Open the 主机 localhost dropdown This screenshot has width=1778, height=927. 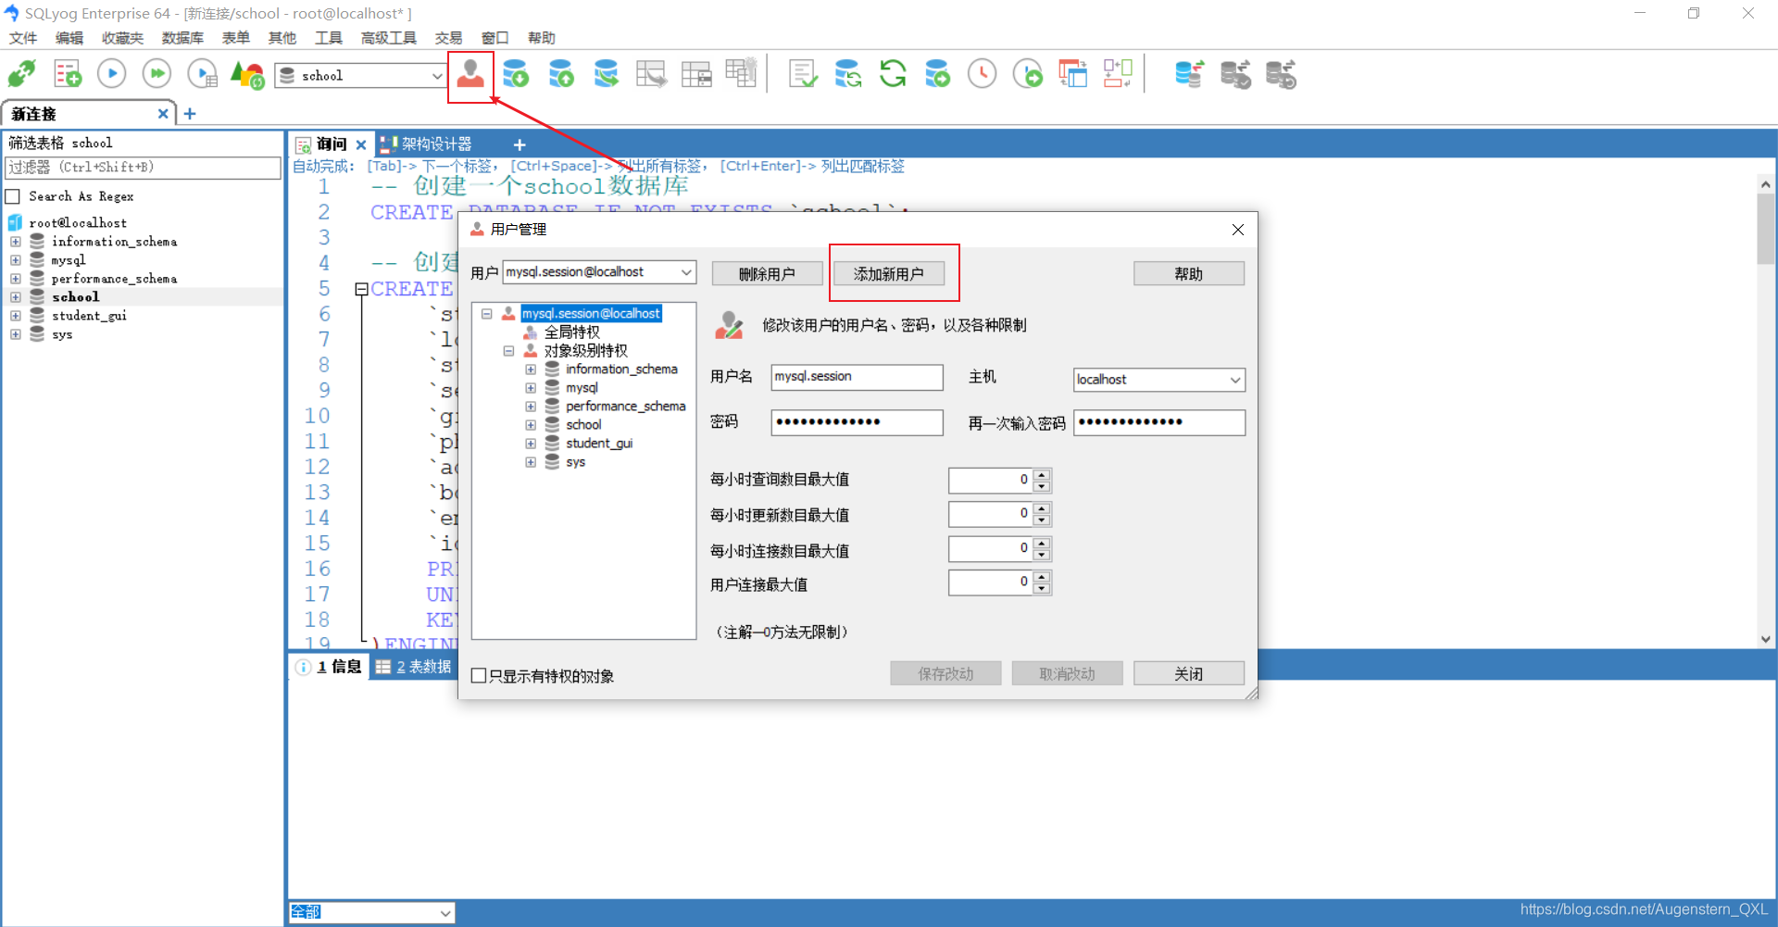(x=1235, y=380)
